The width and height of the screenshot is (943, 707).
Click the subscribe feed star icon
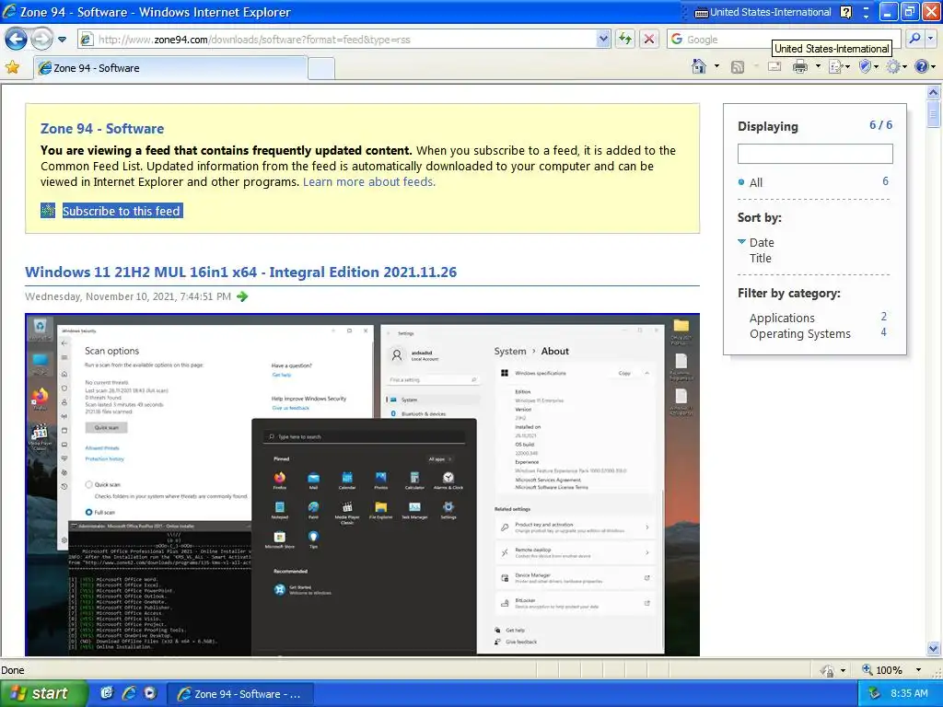pos(48,211)
